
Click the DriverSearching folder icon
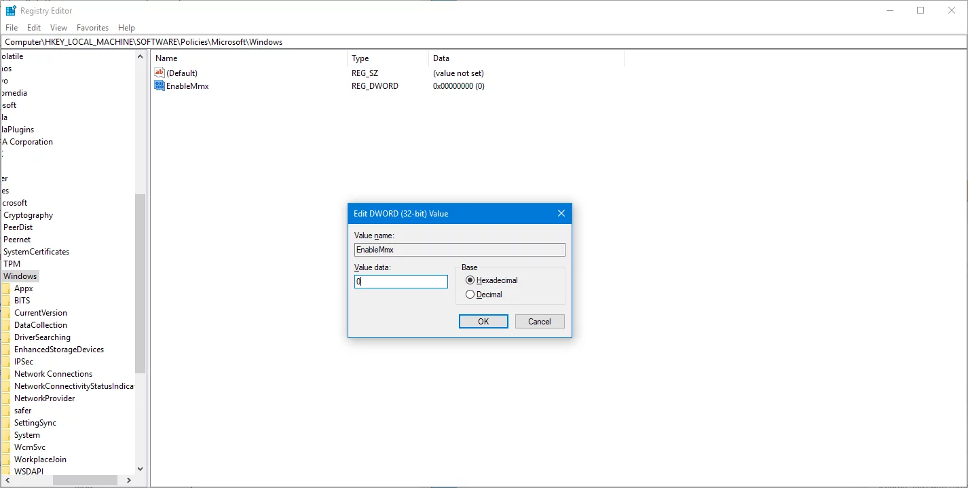(5, 337)
